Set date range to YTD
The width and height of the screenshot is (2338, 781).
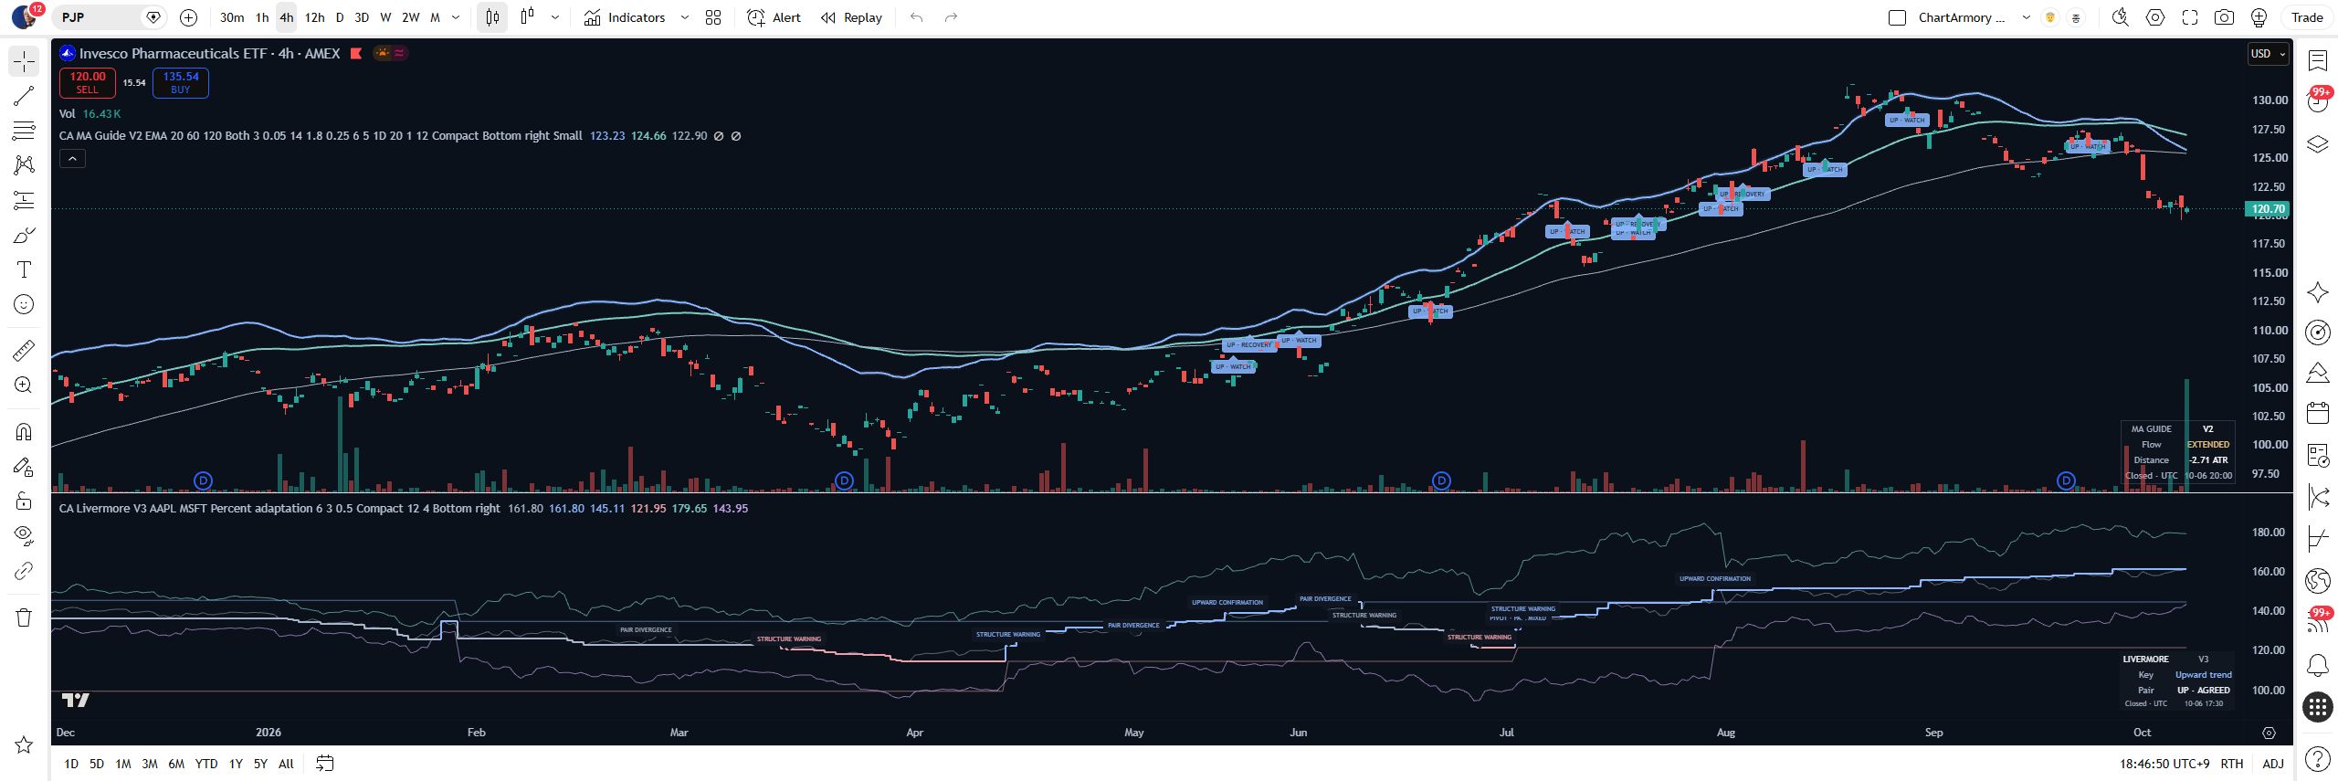(x=206, y=764)
